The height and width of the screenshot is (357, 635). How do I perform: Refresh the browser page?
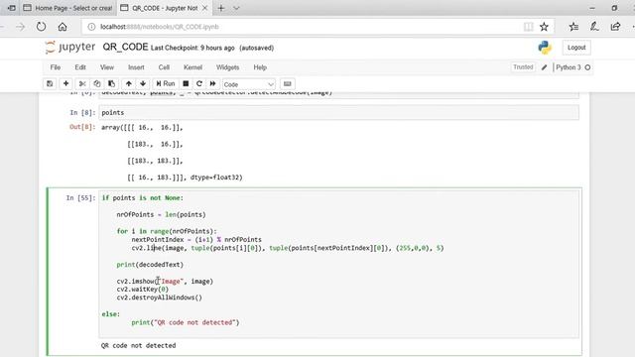click(41, 27)
